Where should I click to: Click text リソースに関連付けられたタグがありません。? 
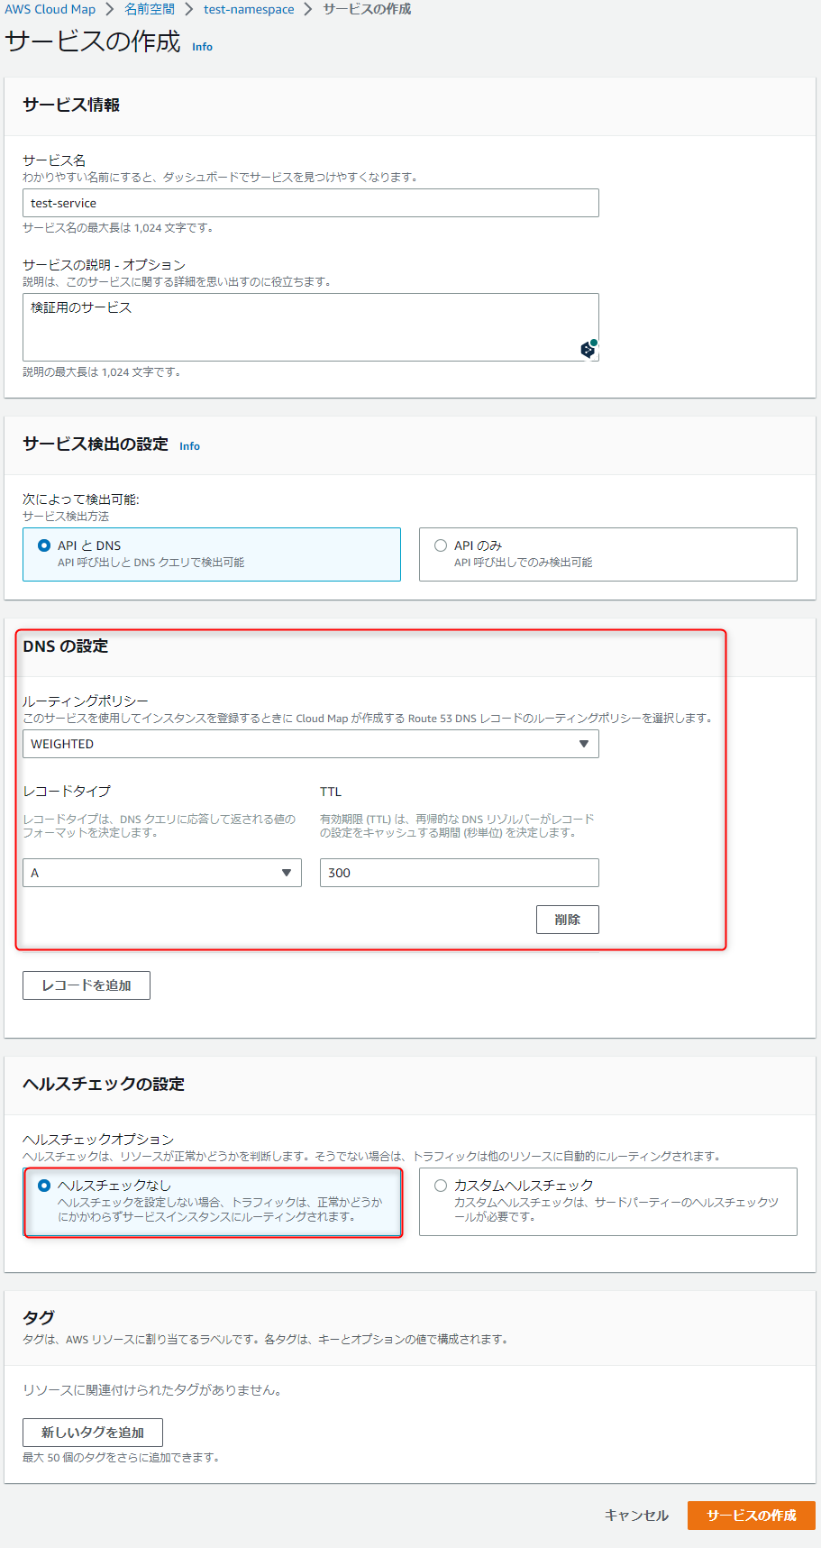pos(155,1390)
